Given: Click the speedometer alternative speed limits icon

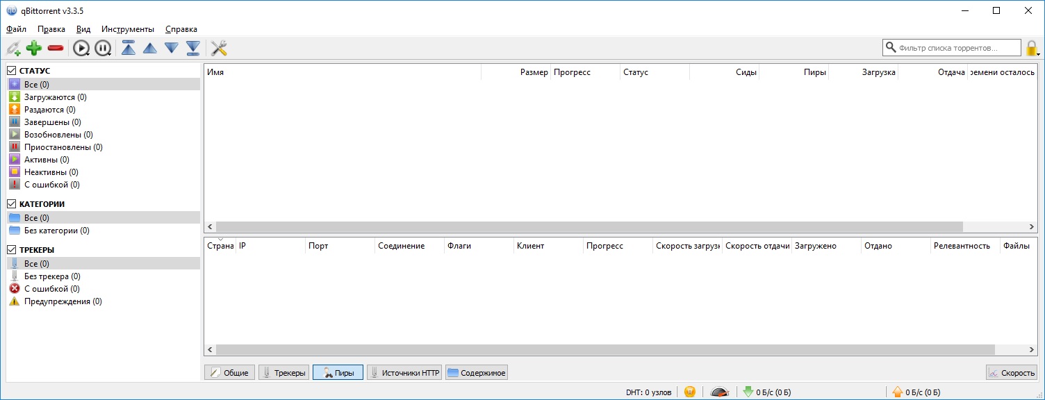Looking at the screenshot, I should point(720,392).
